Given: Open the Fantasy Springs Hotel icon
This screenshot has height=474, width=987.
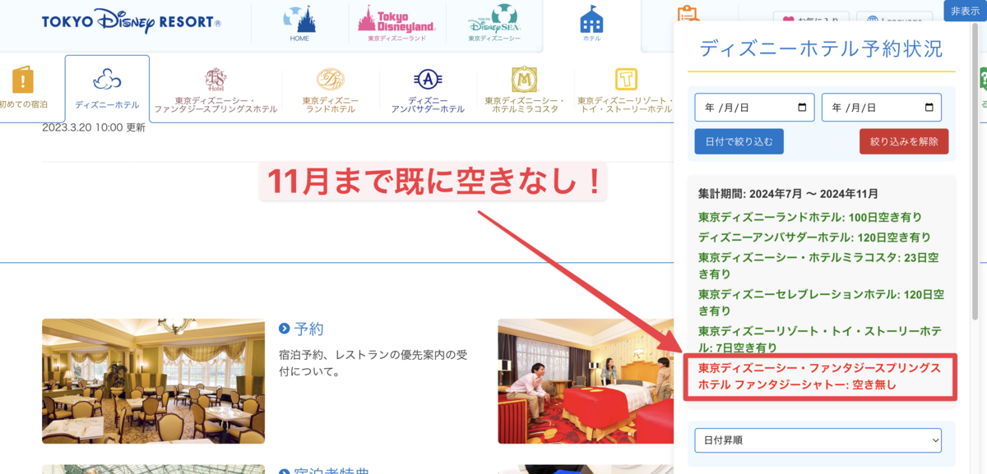Looking at the screenshot, I should point(215,80).
